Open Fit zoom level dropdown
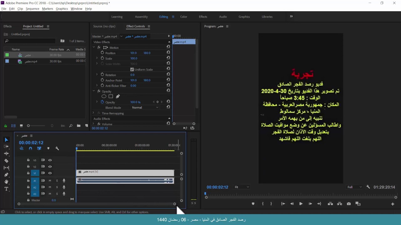Viewport: 401px width, 225px height. [x=242, y=187]
